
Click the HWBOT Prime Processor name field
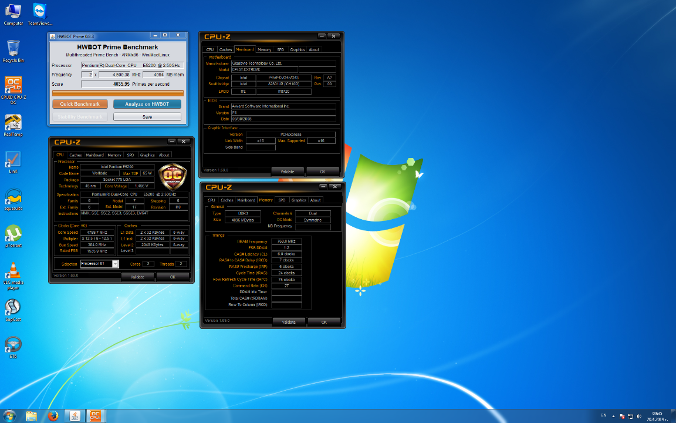(x=133, y=65)
